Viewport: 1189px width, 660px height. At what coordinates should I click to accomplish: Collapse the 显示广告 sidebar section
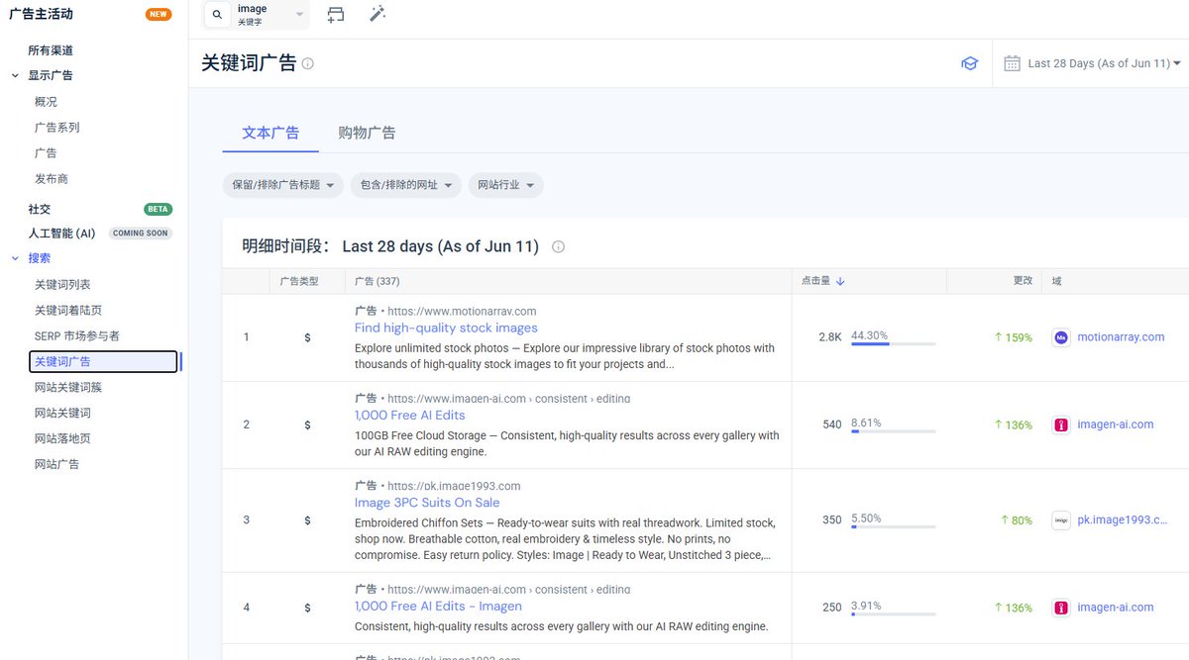pyautogui.click(x=15, y=75)
